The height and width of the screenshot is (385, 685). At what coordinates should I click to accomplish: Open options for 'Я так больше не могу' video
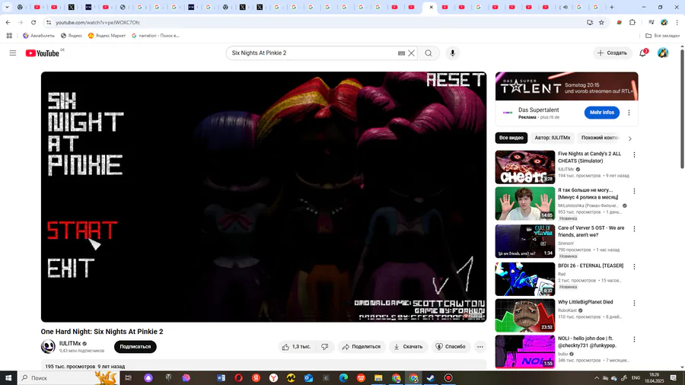(634, 191)
